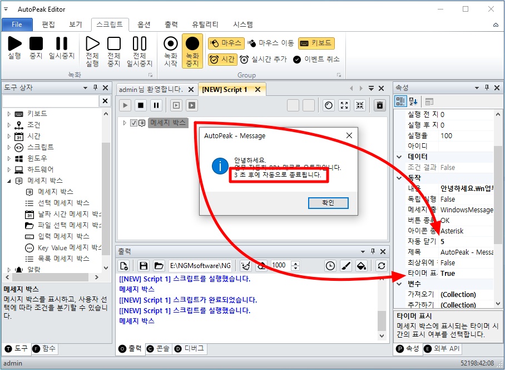Screen dimensions: 505x370
Task: Close the AutoPeak - Message dialog
Action: 349,136
